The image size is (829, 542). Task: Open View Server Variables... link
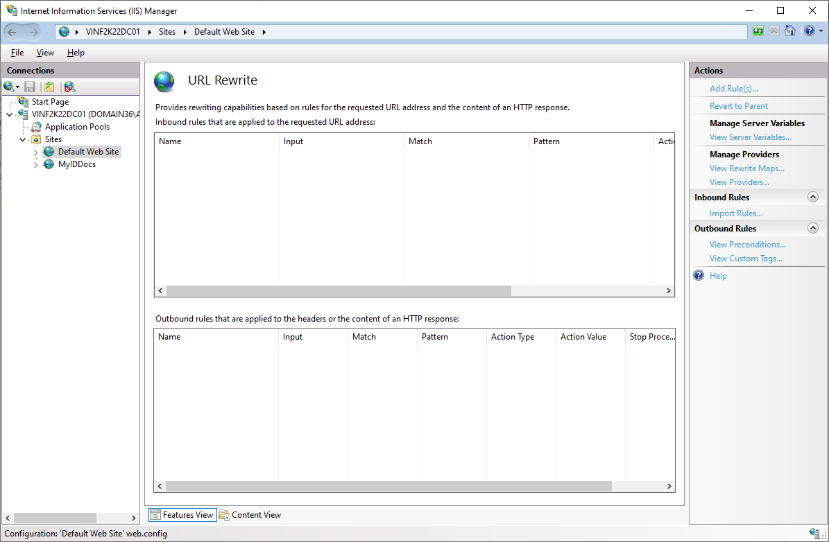(x=750, y=137)
